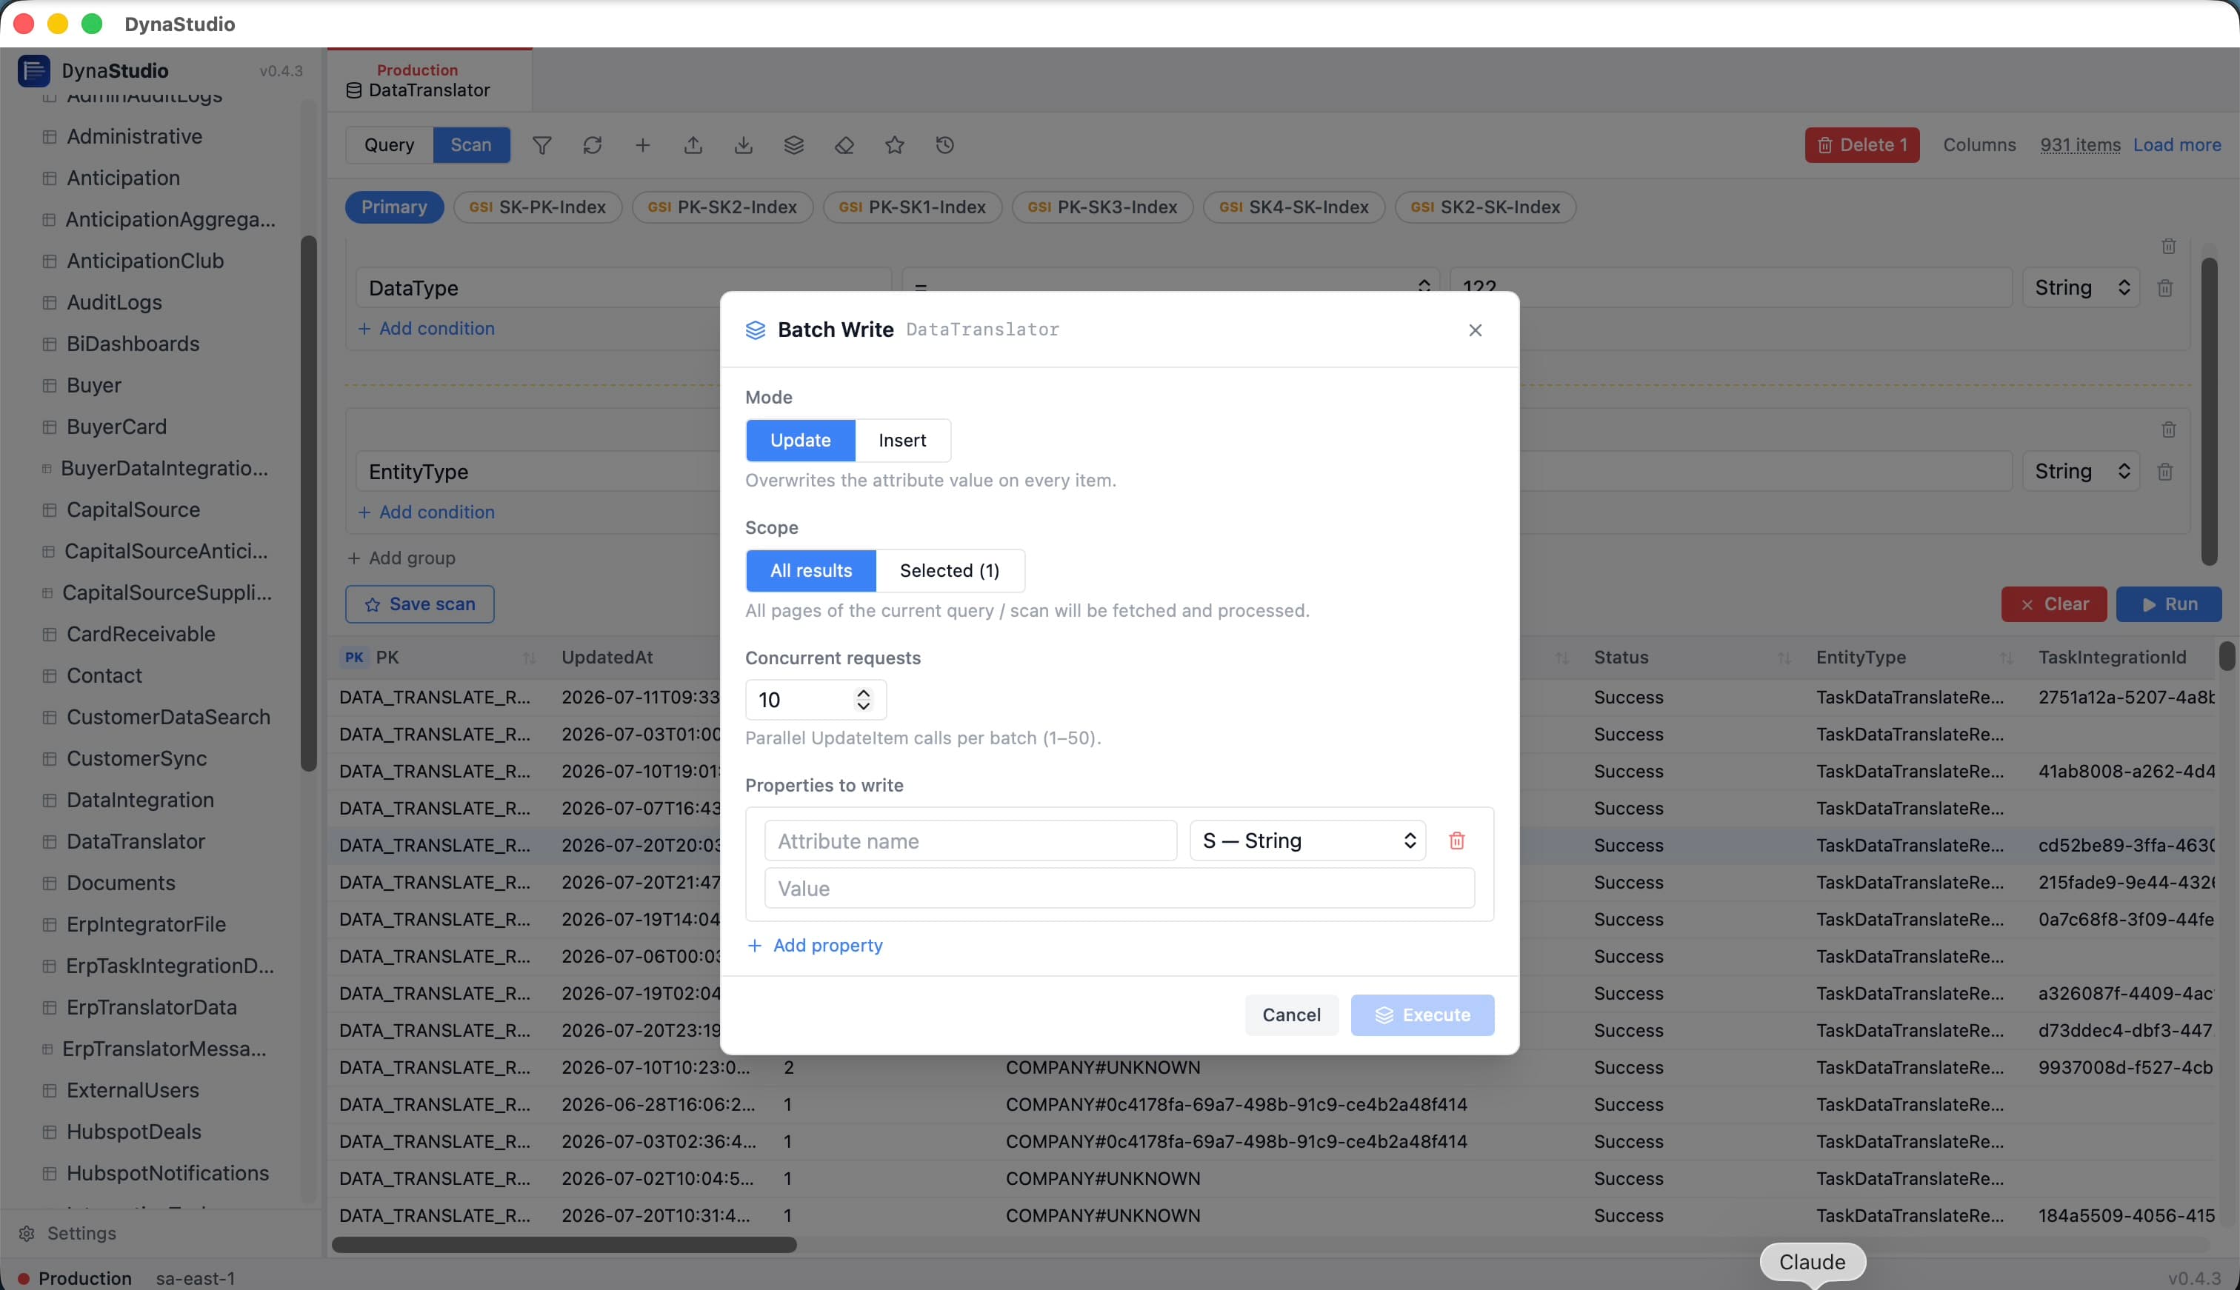
Task: Focus the Concurrent requests number field
Action: tap(816, 700)
